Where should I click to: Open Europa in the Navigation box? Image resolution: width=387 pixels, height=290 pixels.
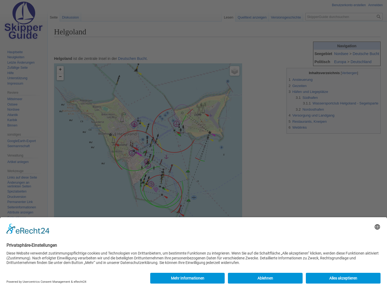click(x=340, y=62)
